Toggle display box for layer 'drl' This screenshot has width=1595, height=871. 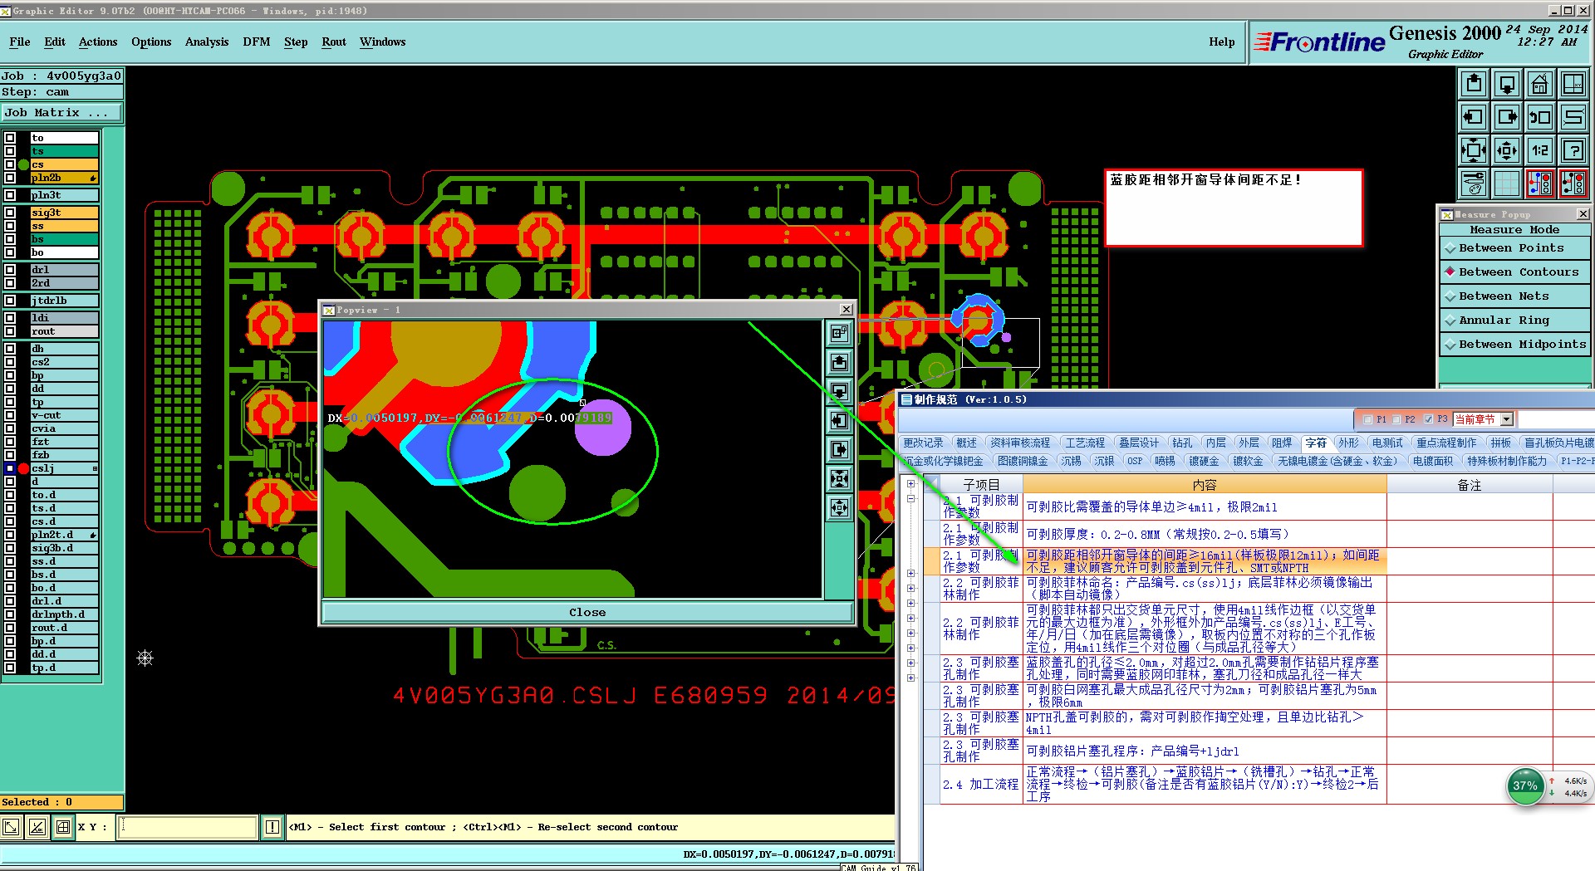10,270
